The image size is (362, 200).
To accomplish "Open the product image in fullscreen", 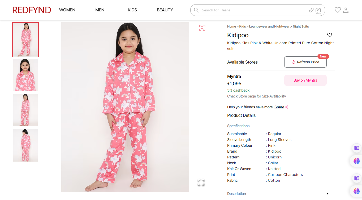I will (x=201, y=182).
